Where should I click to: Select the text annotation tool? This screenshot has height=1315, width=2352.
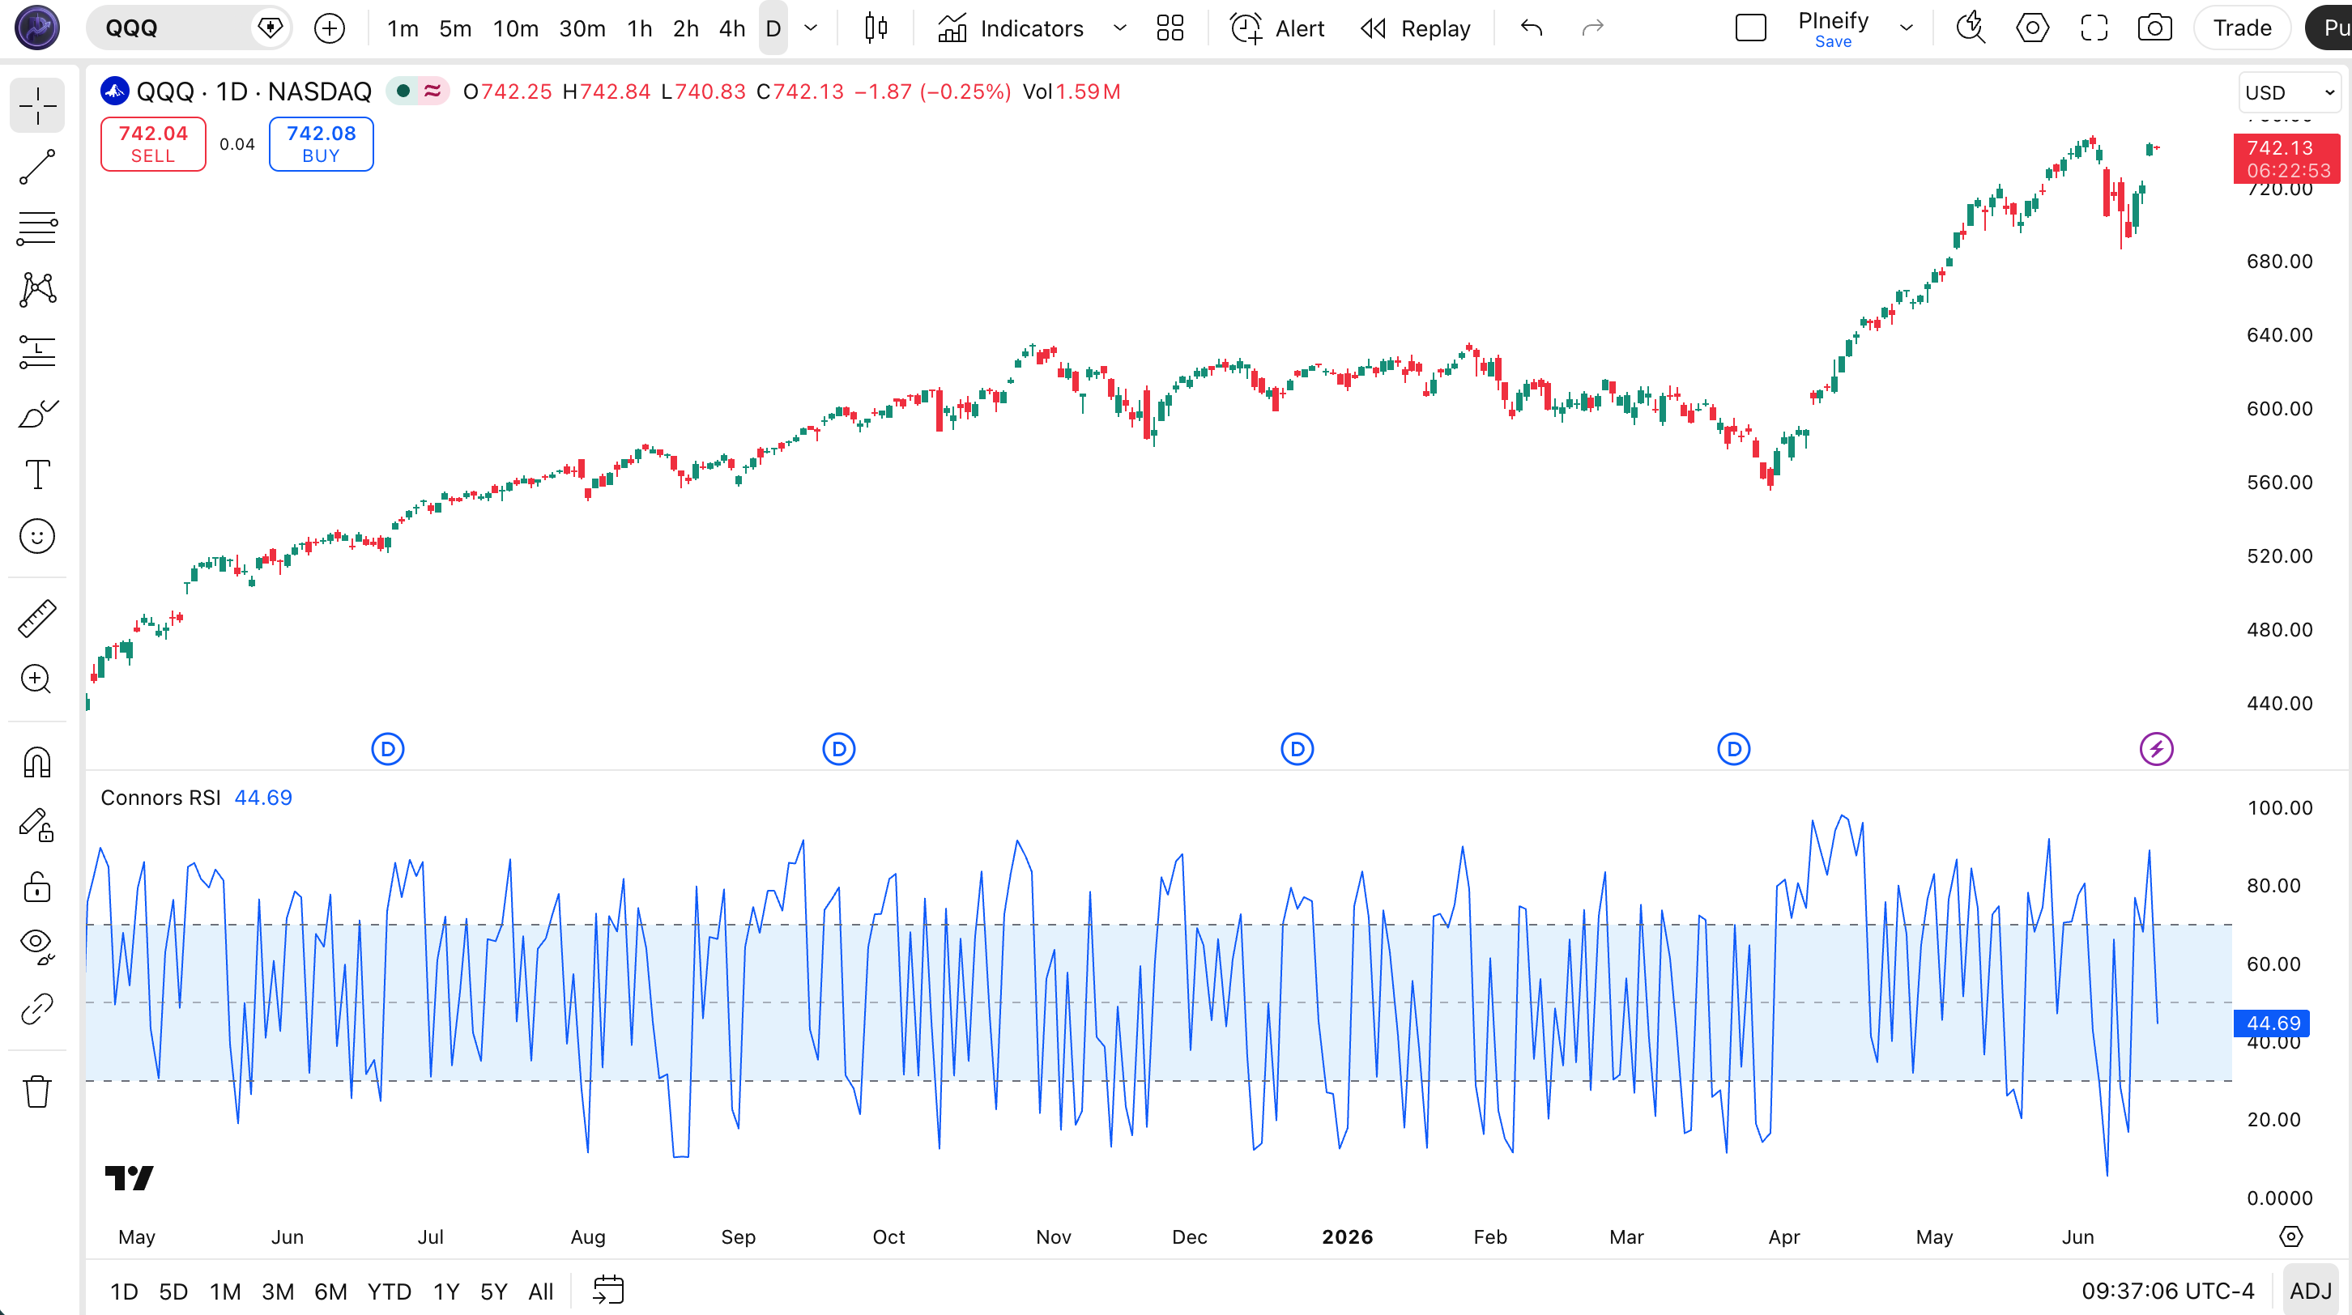(37, 475)
